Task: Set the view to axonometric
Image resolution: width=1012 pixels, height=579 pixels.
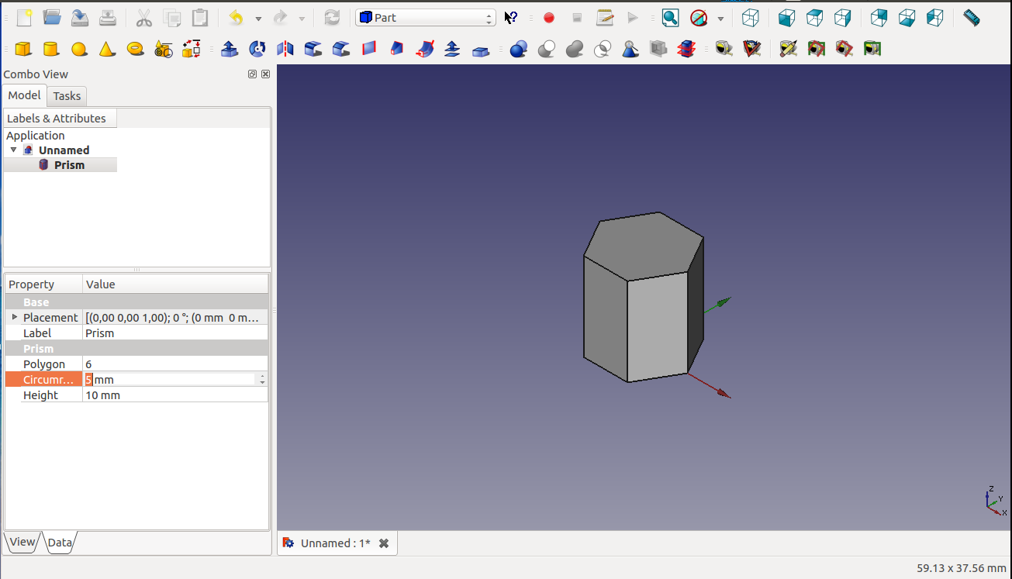Action: [750, 18]
